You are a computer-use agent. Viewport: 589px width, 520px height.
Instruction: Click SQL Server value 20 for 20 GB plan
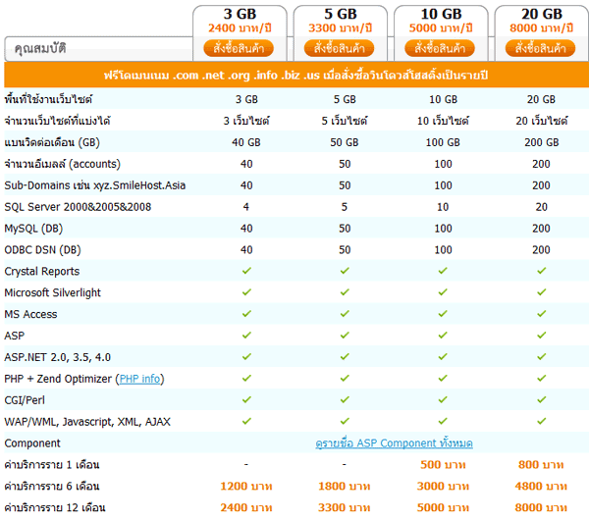pos(541,207)
